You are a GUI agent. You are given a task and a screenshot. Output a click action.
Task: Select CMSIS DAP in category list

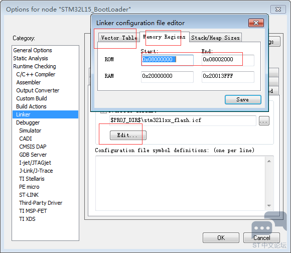(x=33, y=147)
